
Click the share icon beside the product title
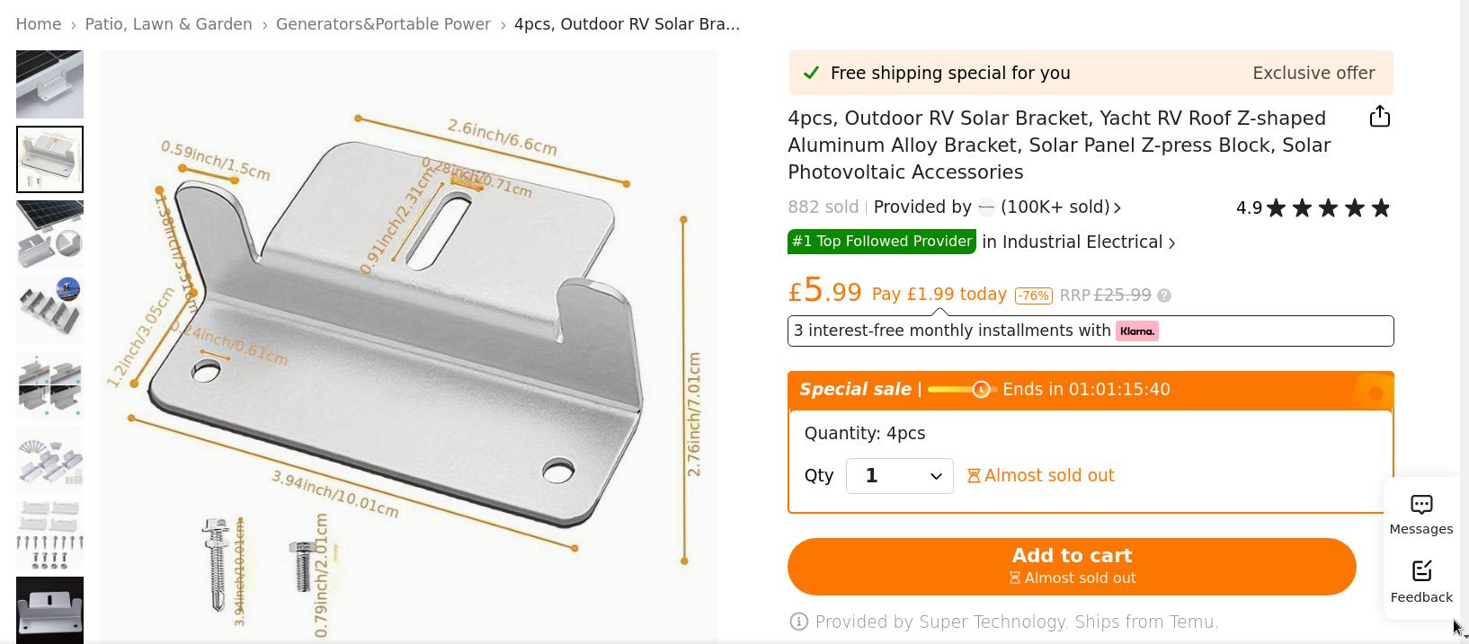coord(1379,116)
